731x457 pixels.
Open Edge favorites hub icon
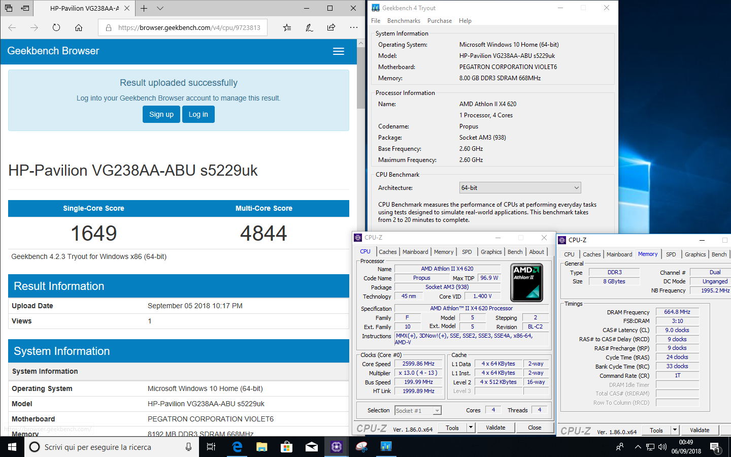287,27
